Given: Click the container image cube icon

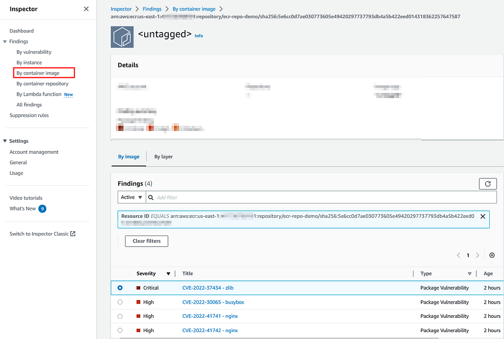Looking at the screenshot, I should click(x=122, y=37).
